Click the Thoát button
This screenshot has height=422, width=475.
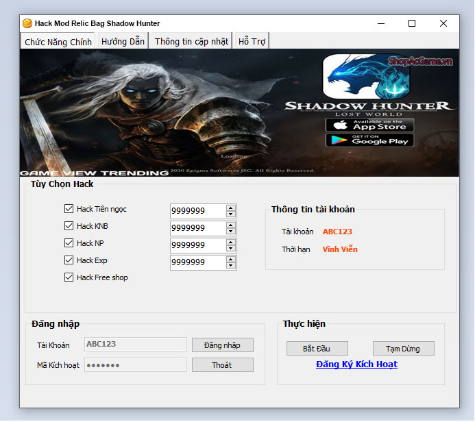[223, 365]
